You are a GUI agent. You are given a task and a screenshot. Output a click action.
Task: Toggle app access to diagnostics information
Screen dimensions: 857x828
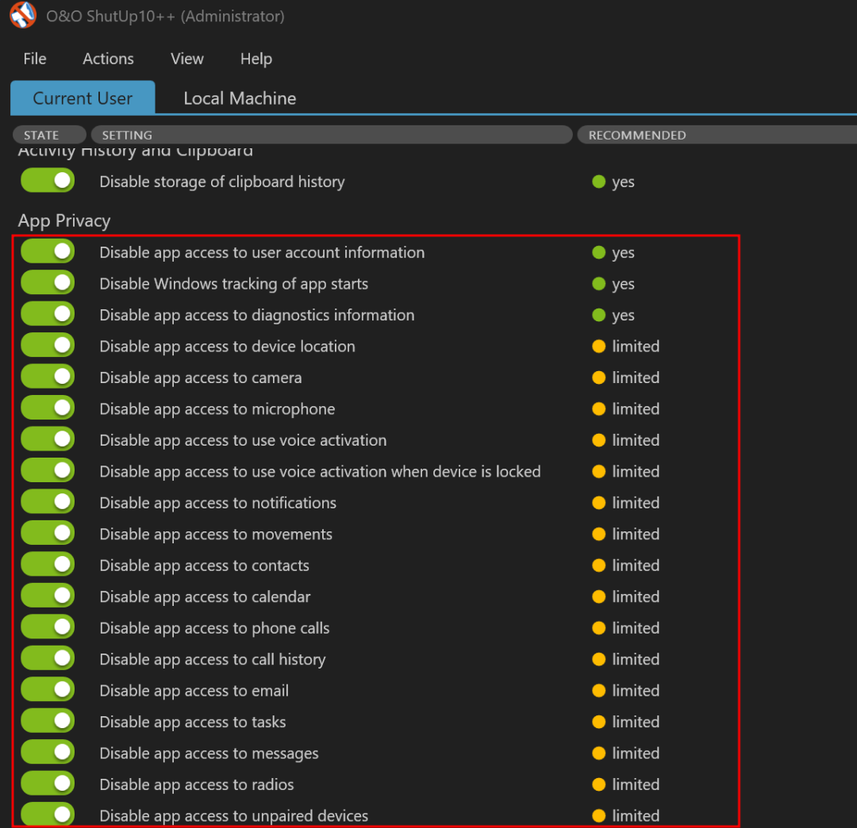click(x=48, y=314)
